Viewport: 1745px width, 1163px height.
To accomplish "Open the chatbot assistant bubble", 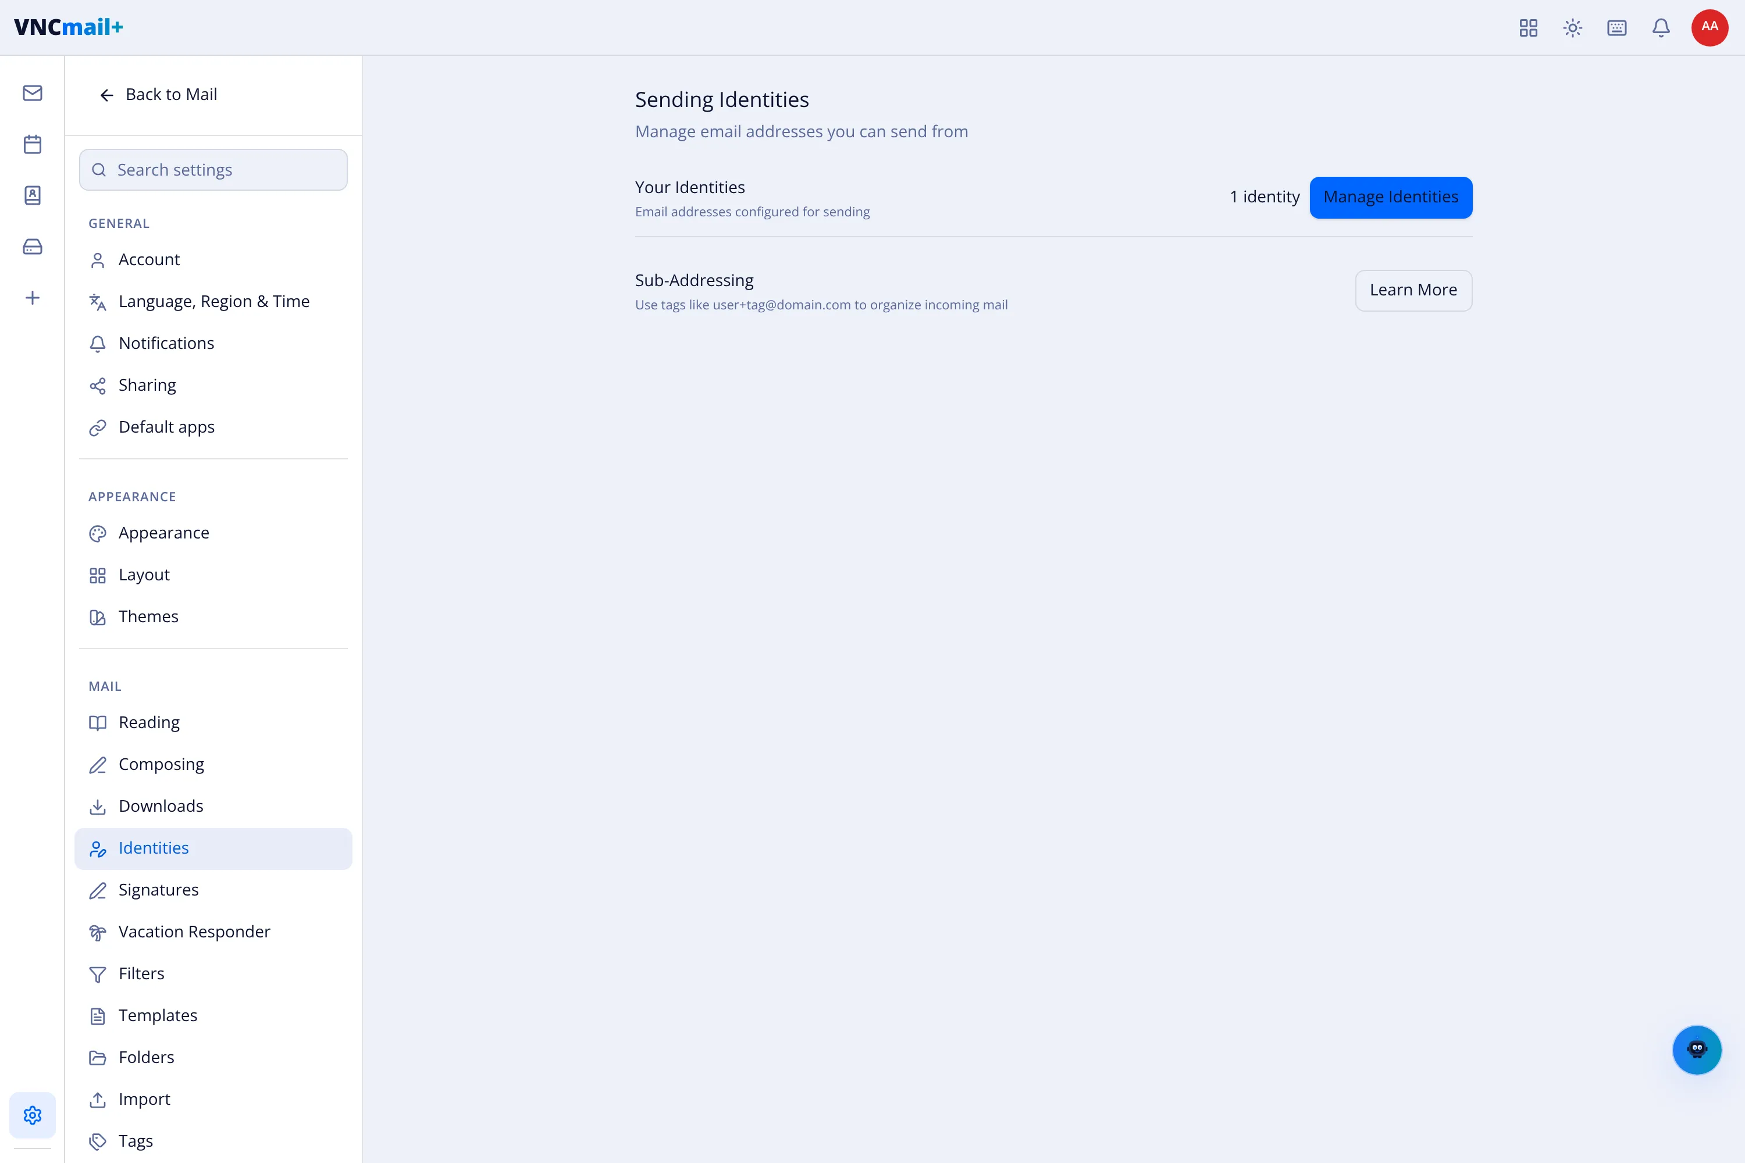I will (1697, 1050).
